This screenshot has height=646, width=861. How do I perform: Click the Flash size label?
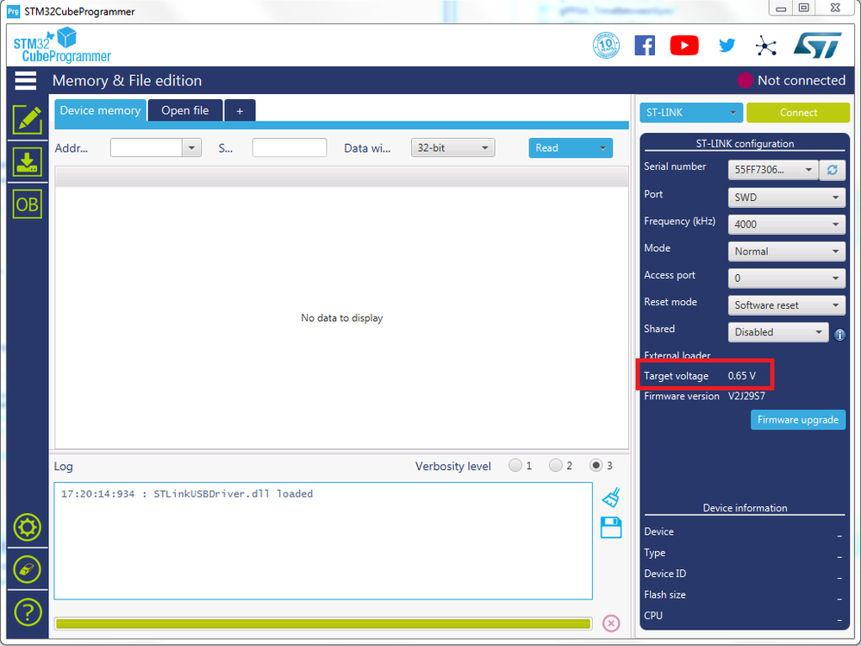coord(664,594)
